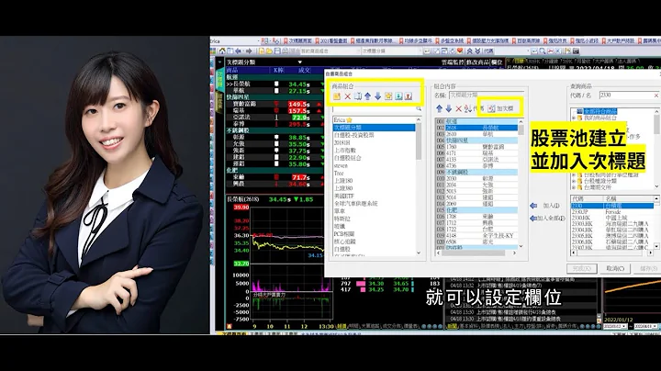Viewport: 661px width, 371px height.
Task: Click the 取消 cancel button
Action: (615, 268)
